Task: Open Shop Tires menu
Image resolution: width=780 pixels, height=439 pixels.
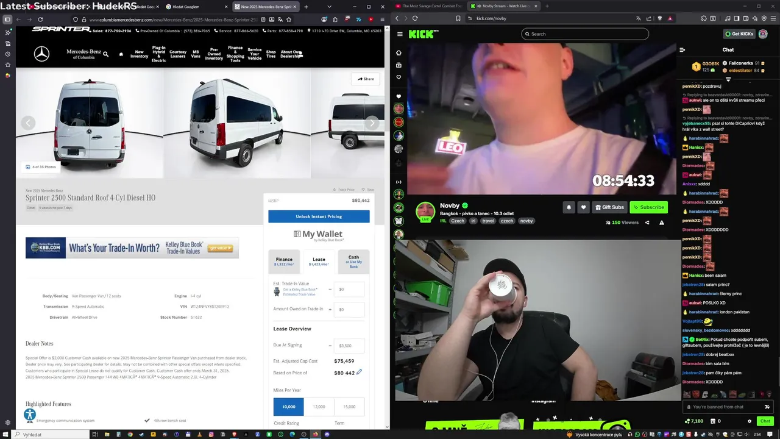Action: pos(271,54)
